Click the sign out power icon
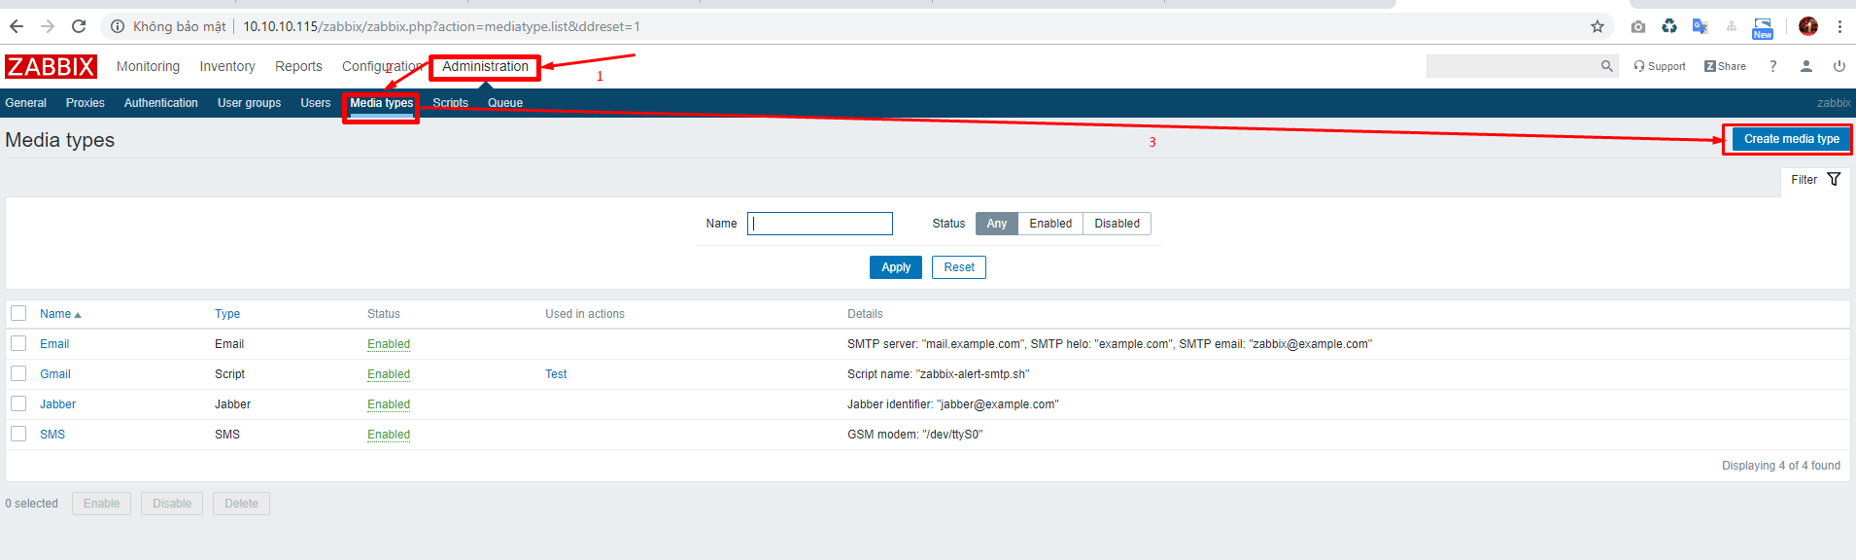 tap(1839, 66)
